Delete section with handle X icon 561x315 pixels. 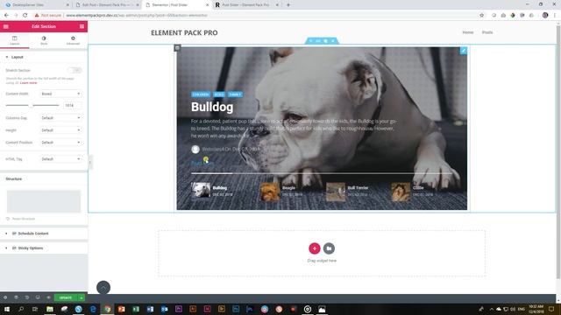point(333,41)
